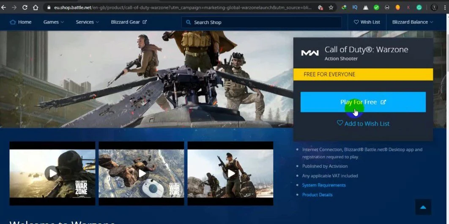The image size is (449, 224).
Task: Click the FREE FOR EVERYONE yellow banner
Action: (363, 74)
